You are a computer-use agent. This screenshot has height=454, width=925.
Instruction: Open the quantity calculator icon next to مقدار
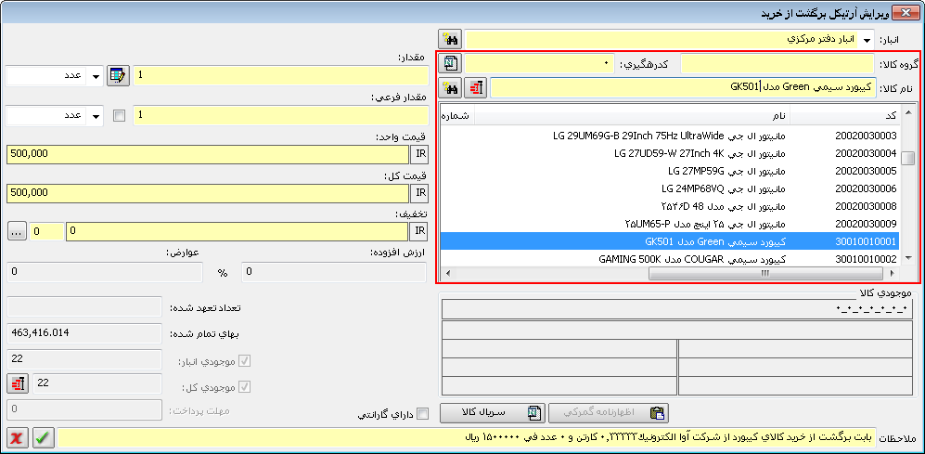coord(118,75)
